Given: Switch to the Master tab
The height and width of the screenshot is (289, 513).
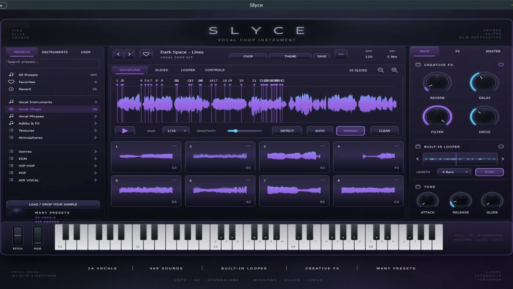Looking at the screenshot, I should [x=493, y=51].
